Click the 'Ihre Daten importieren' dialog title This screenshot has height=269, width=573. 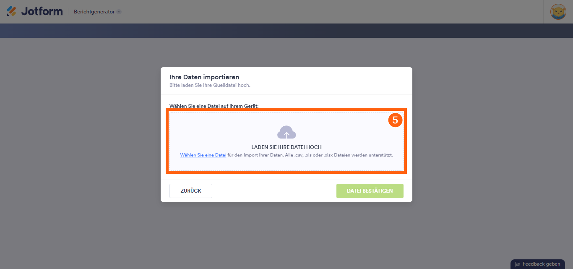[x=204, y=77]
